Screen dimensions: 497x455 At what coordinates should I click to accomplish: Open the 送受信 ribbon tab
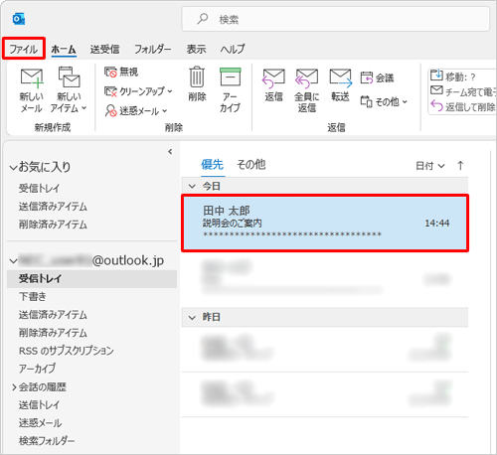click(104, 49)
